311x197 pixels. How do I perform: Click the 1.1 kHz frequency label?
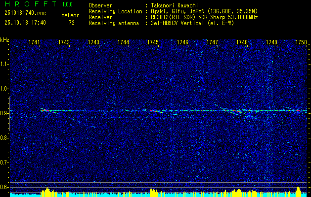tap(4, 64)
